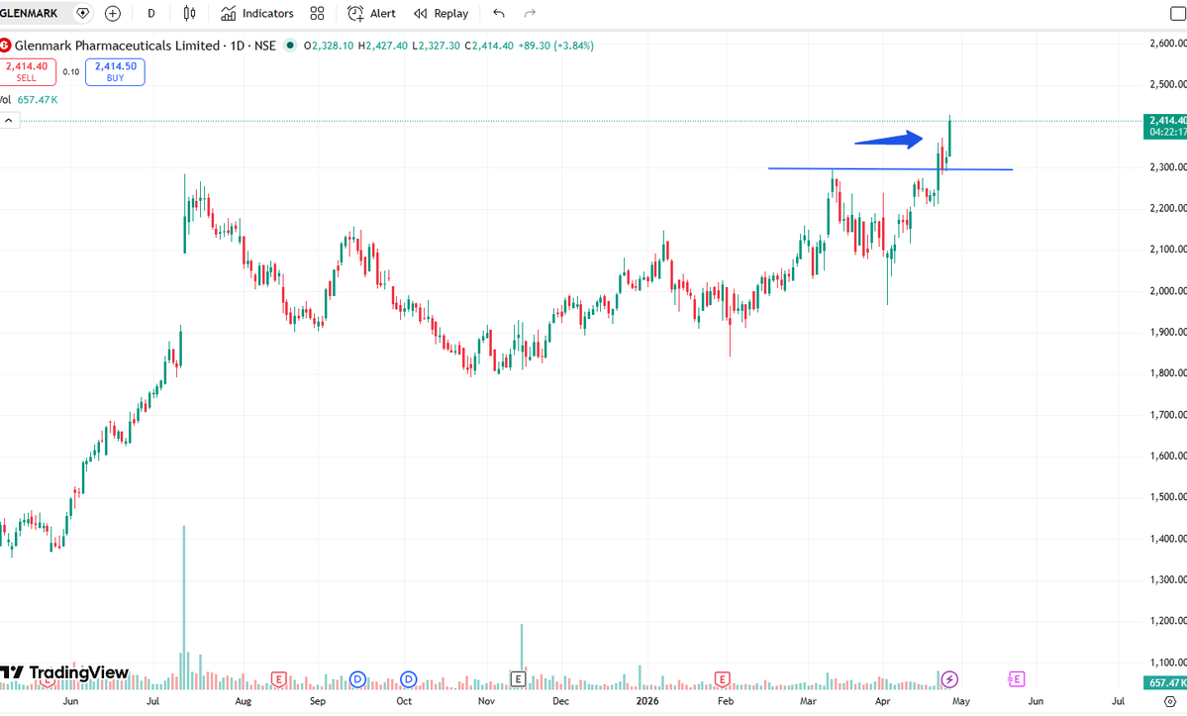Screen dimensions: 1187x716
Task: Click the 2,600.00 price axis label
Action: [x=1168, y=44]
